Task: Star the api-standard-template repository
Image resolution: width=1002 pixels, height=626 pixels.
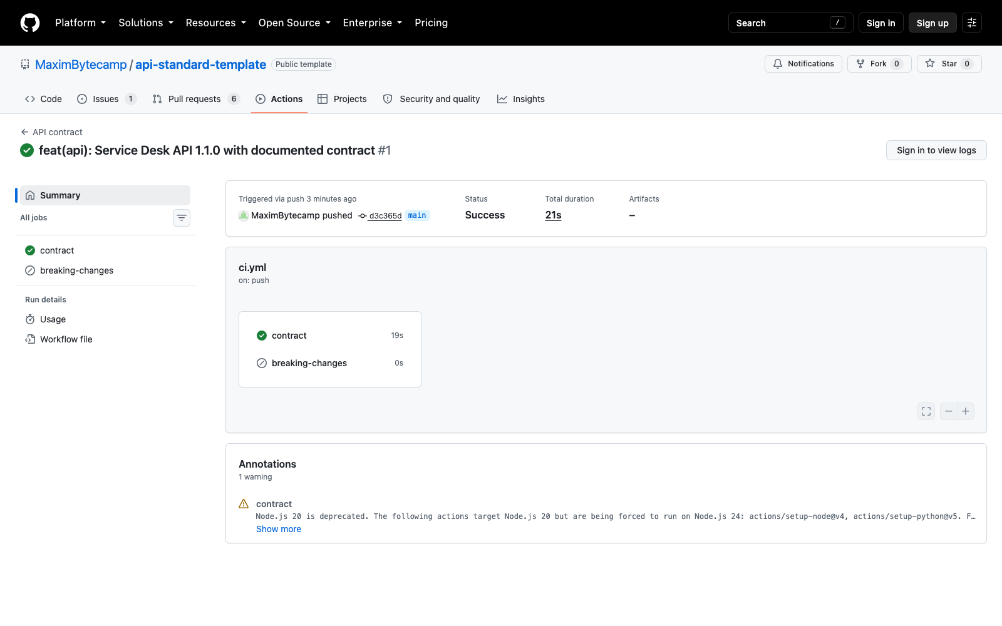Action: pos(949,64)
